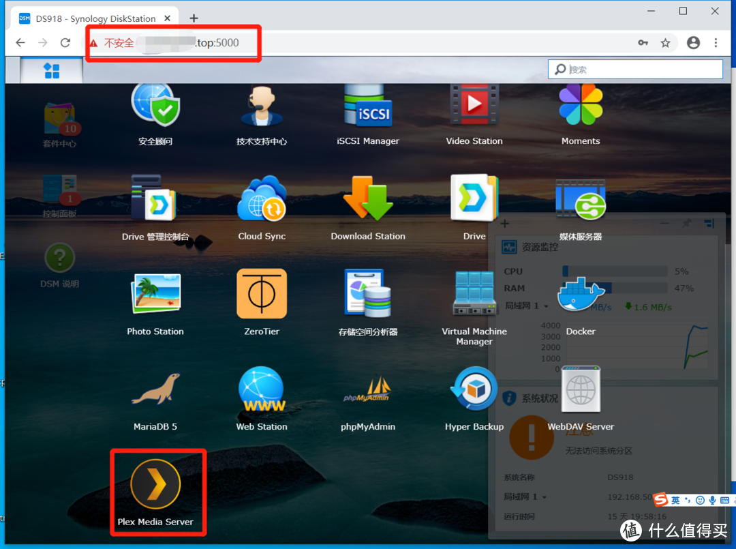The width and height of the screenshot is (736, 549).
Task: Click the 搜索 search field
Action: tap(635, 70)
